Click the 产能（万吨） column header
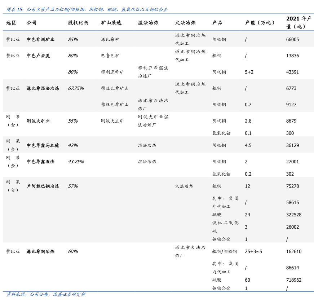 click(x=260, y=23)
